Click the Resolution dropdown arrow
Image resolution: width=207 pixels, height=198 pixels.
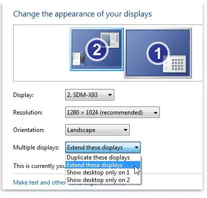coord(155,112)
